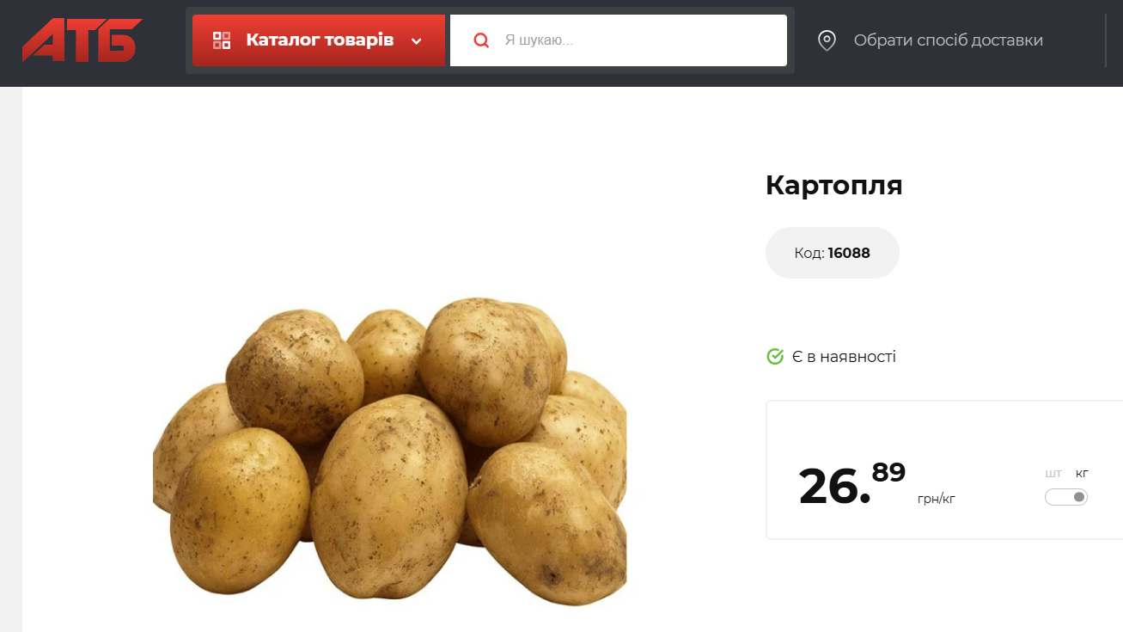Click the Картопля product title
The height and width of the screenshot is (632, 1123).
tap(833, 186)
